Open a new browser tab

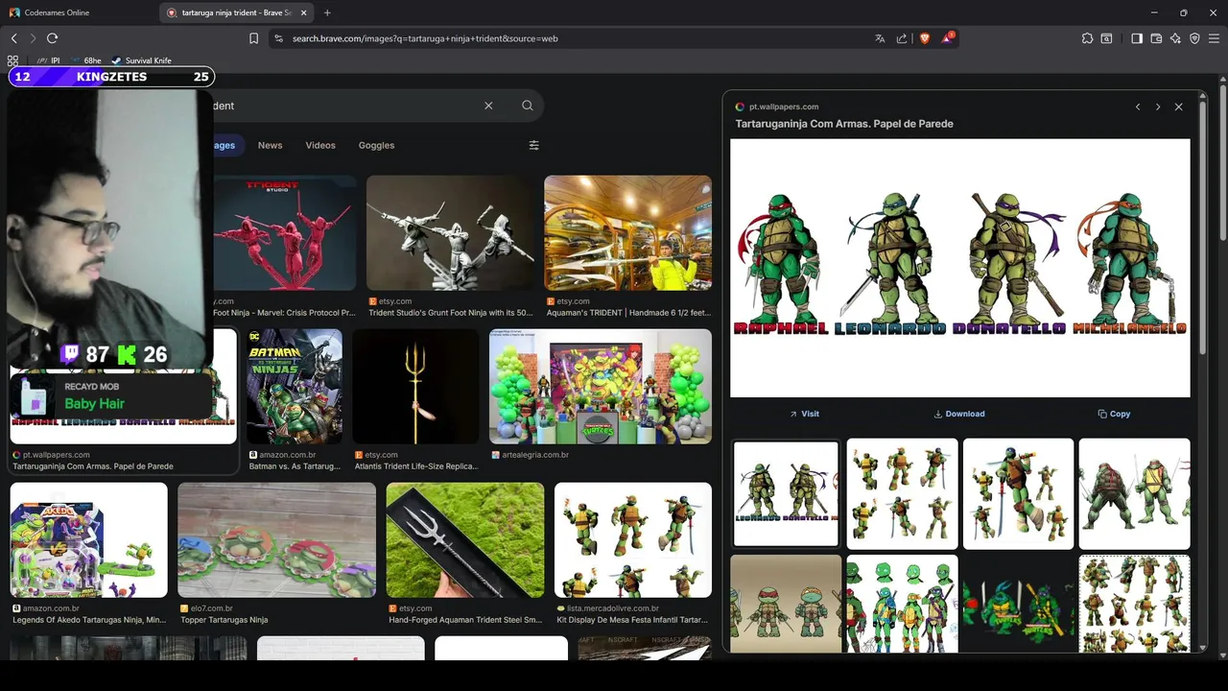pyautogui.click(x=327, y=12)
